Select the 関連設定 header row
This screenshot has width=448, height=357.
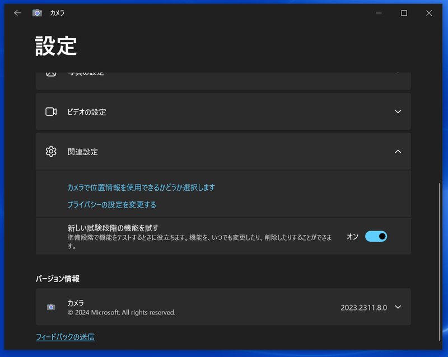coord(224,151)
